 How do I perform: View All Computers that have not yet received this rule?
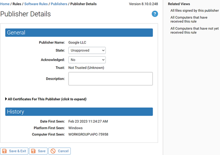194,30
